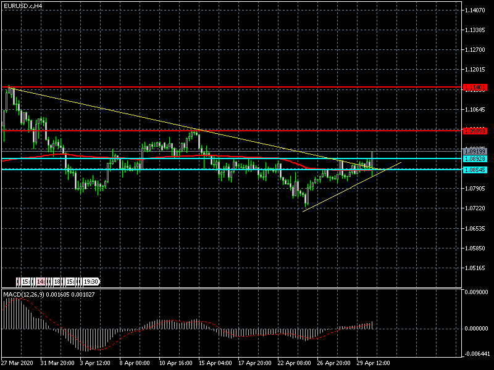Click the 1.12015 price scale value
494x370 pixels.
pyautogui.click(x=475, y=70)
